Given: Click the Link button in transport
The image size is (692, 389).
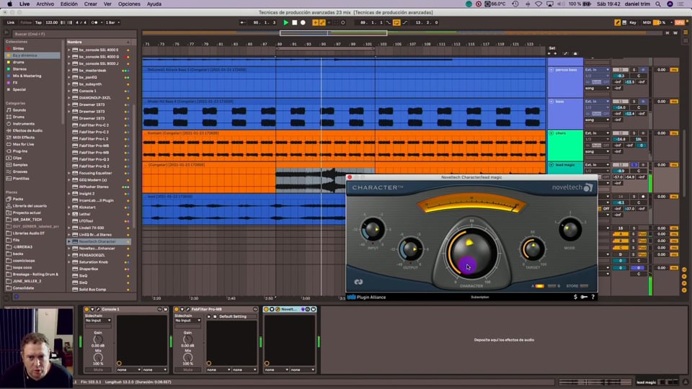Looking at the screenshot, I should (11, 22).
